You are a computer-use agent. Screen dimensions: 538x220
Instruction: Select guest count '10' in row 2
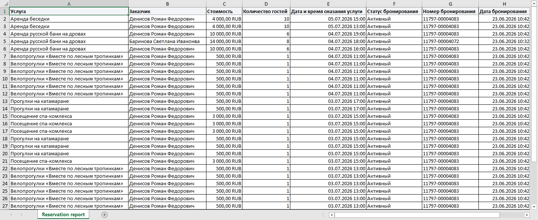[x=266, y=19]
